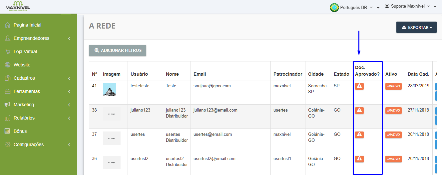Viewport: 442px width, 175px height.
Task: Click the INATIVO badge for testeteste
Action: click(x=393, y=86)
